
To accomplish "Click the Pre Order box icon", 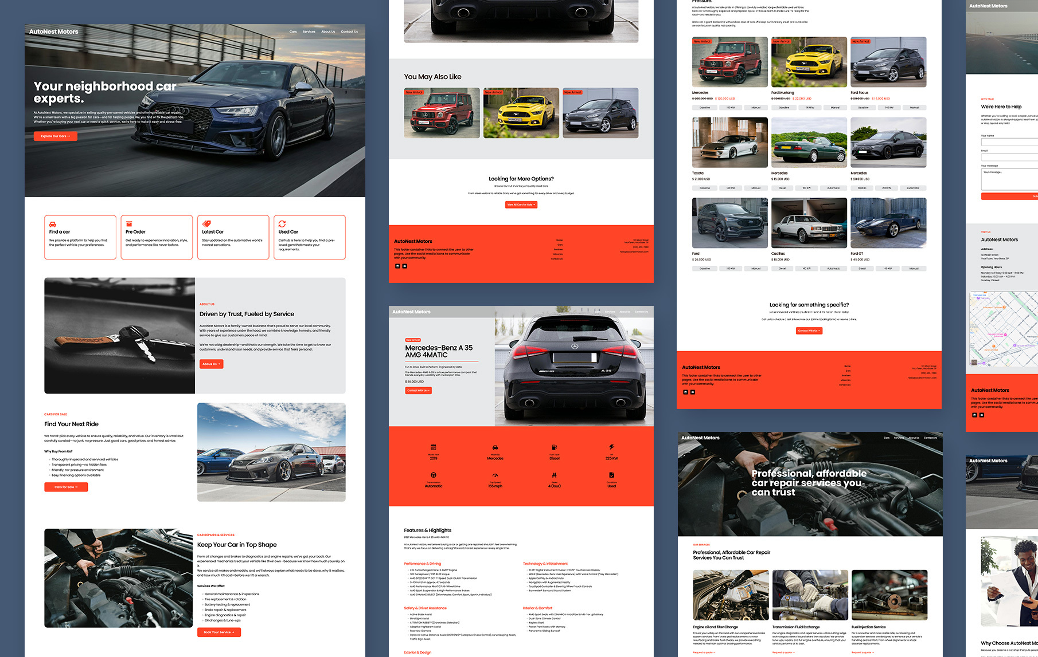I will click(129, 224).
